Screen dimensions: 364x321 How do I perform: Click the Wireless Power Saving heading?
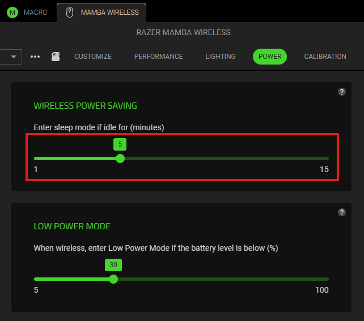coord(85,106)
